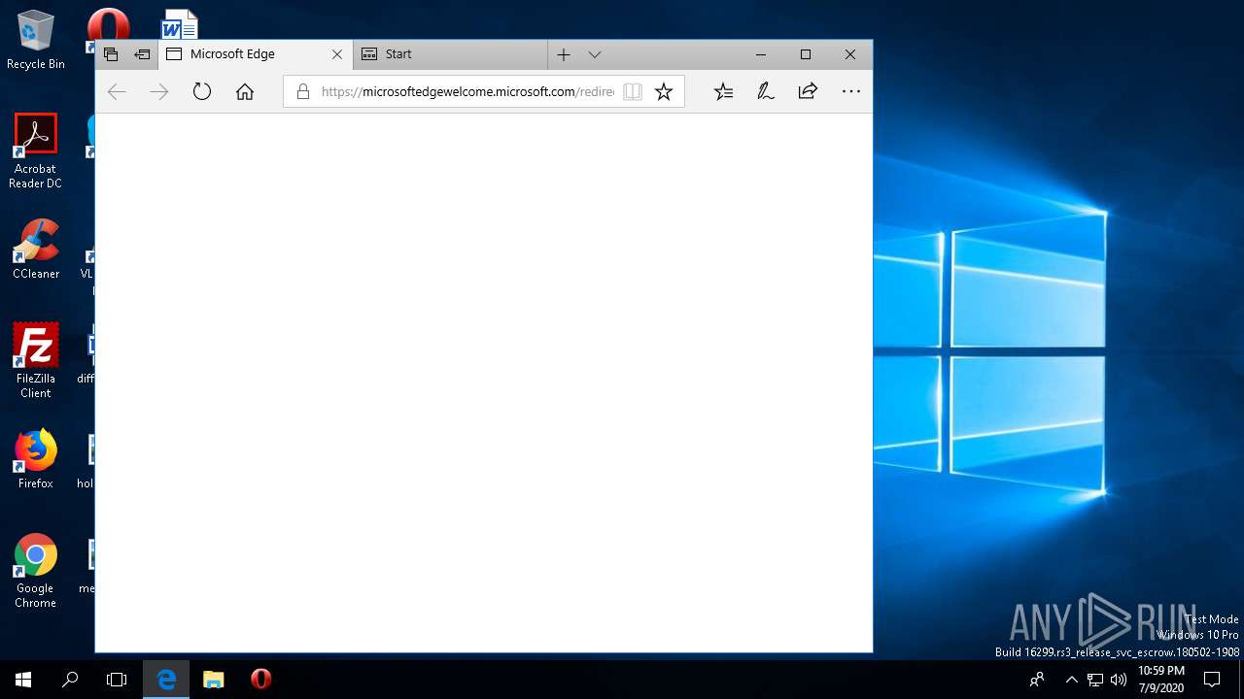Show tab previews chevron

(595, 54)
